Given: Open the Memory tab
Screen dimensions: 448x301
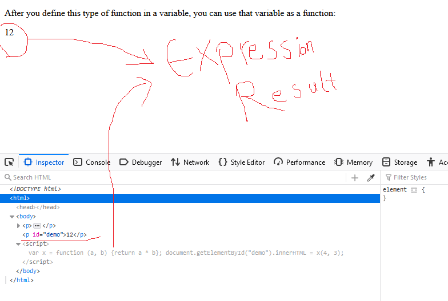Looking at the screenshot, I should (x=353, y=162).
